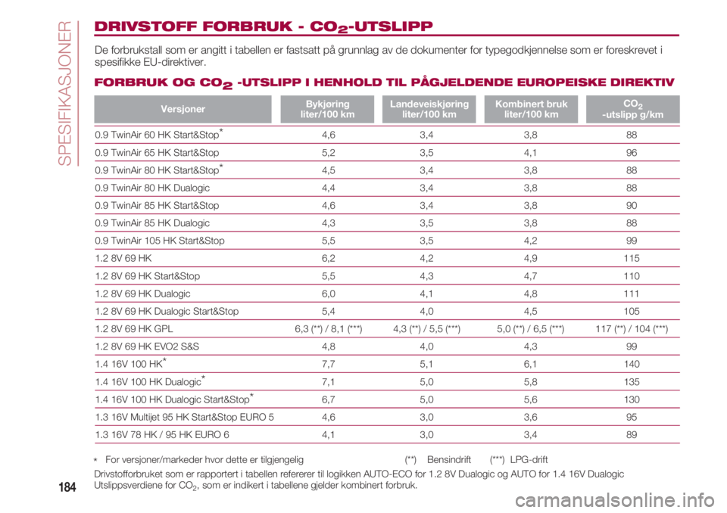
Task: Click row label "1.2 8V 69 HK Dualogic"
Action: coord(143,294)
